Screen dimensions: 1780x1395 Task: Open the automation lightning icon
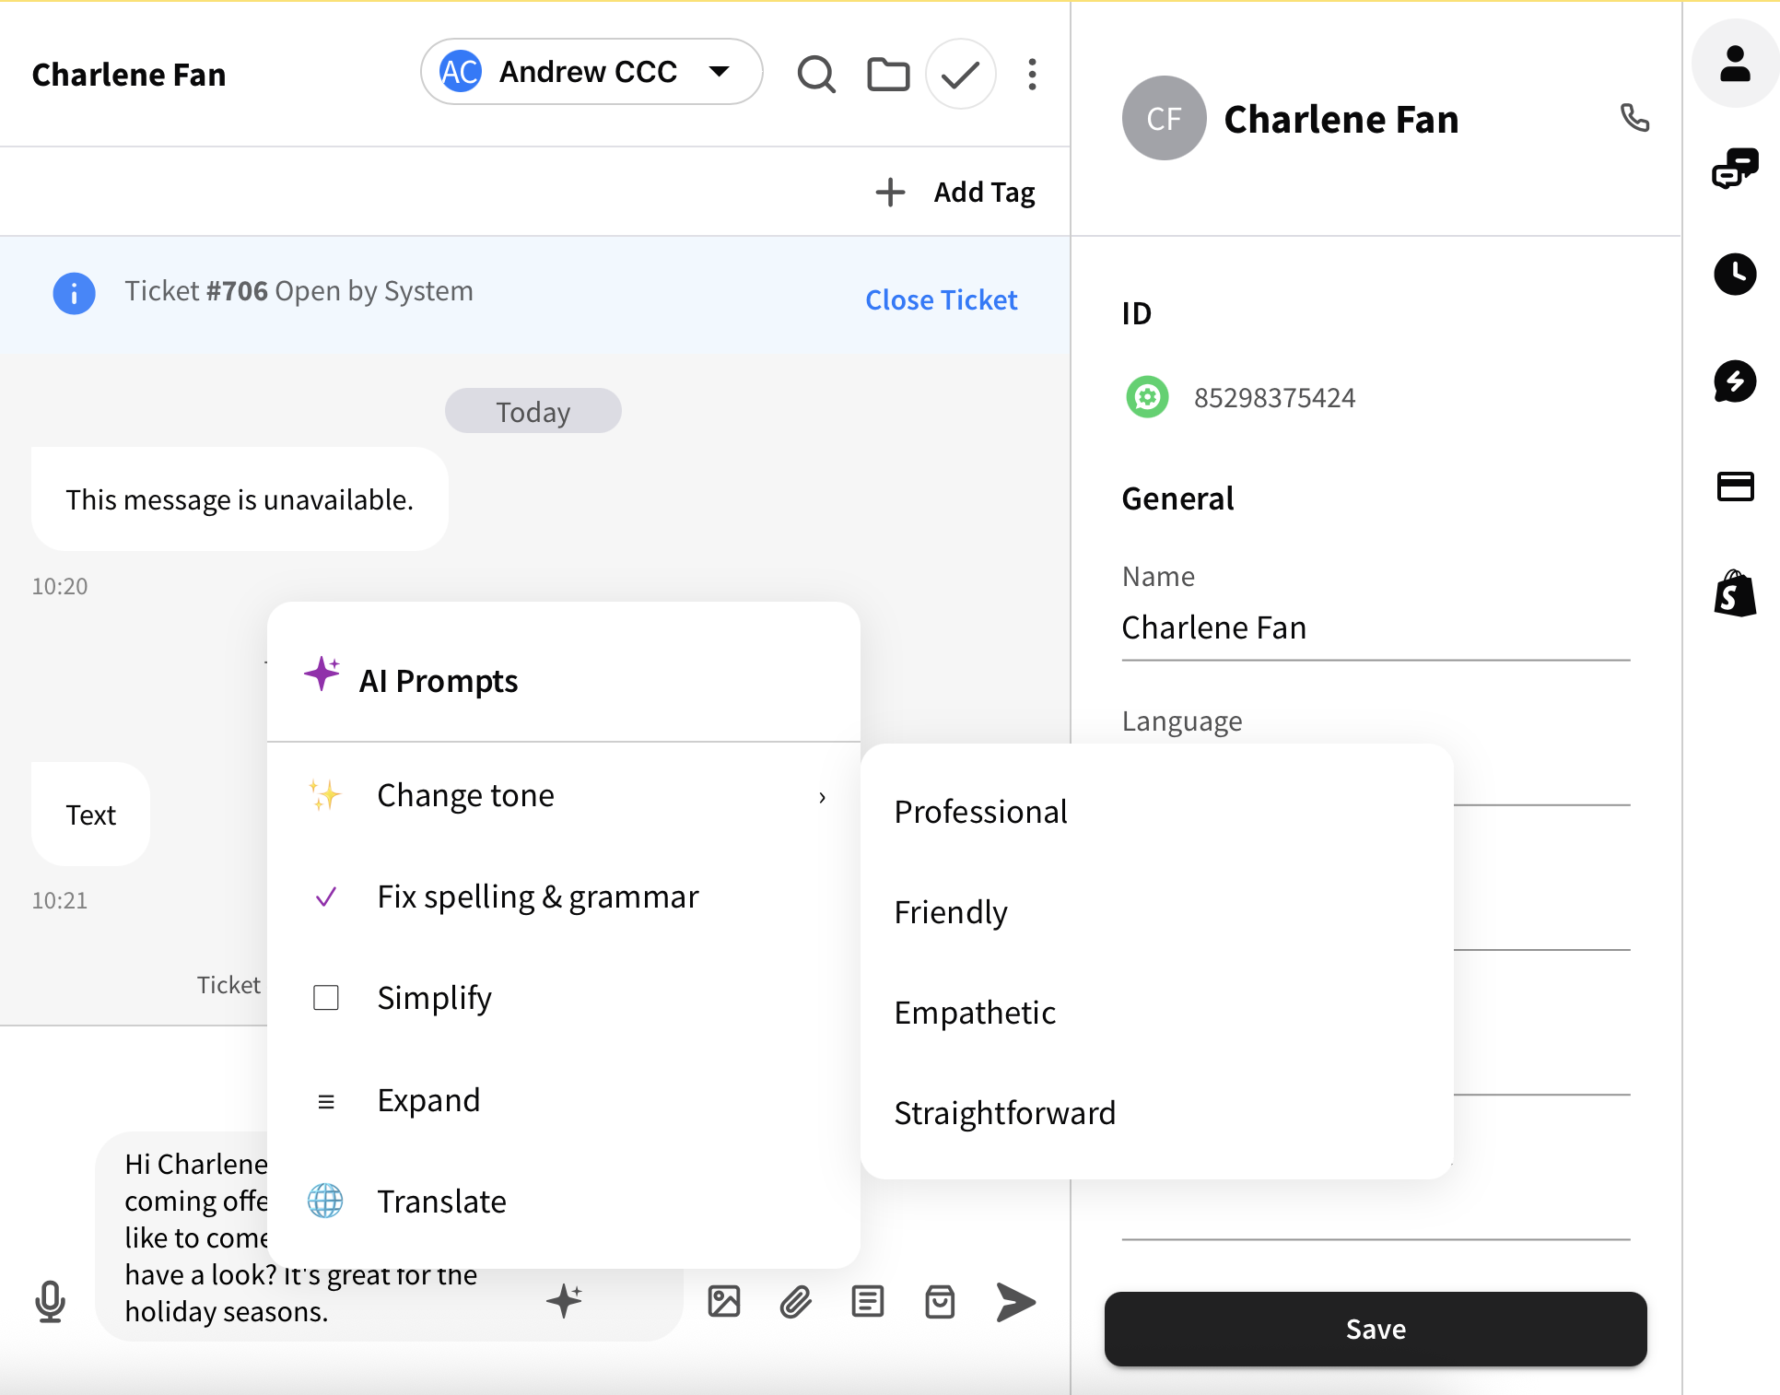click(1736, 381)
